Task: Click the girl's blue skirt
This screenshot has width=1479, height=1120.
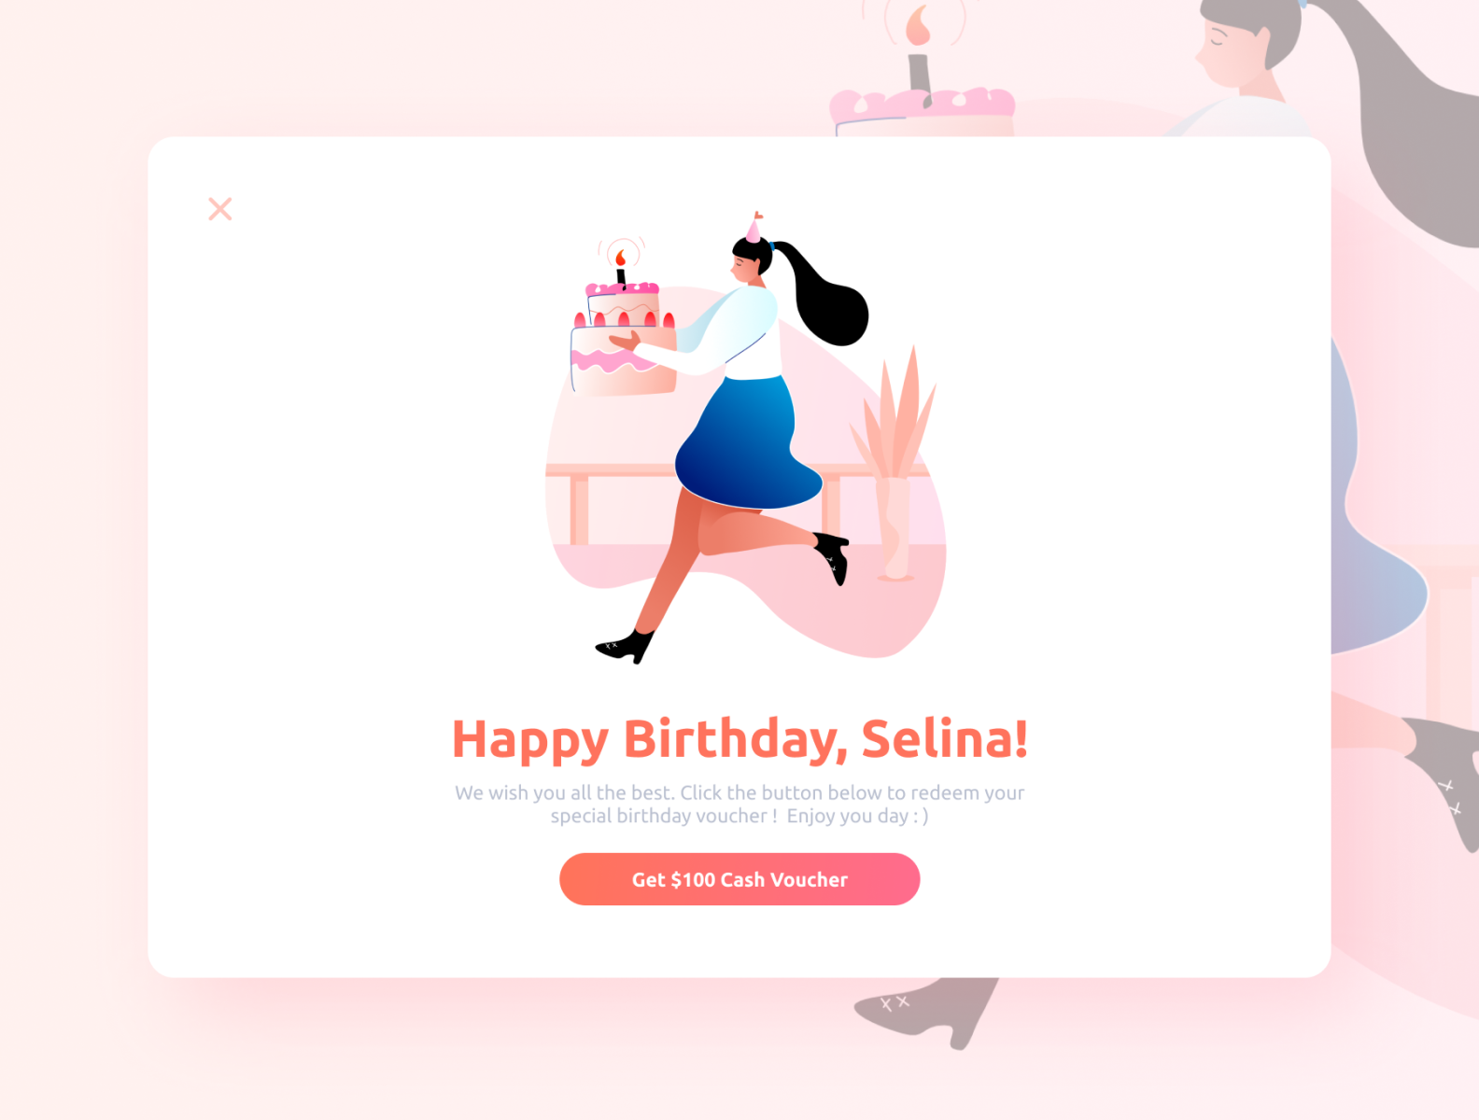Action: (747, 443)
